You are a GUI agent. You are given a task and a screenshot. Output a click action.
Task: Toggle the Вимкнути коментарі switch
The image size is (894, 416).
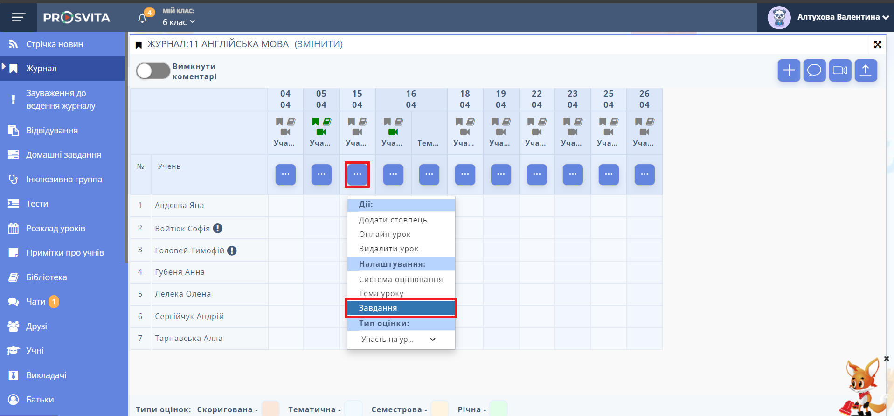point(153,71)
